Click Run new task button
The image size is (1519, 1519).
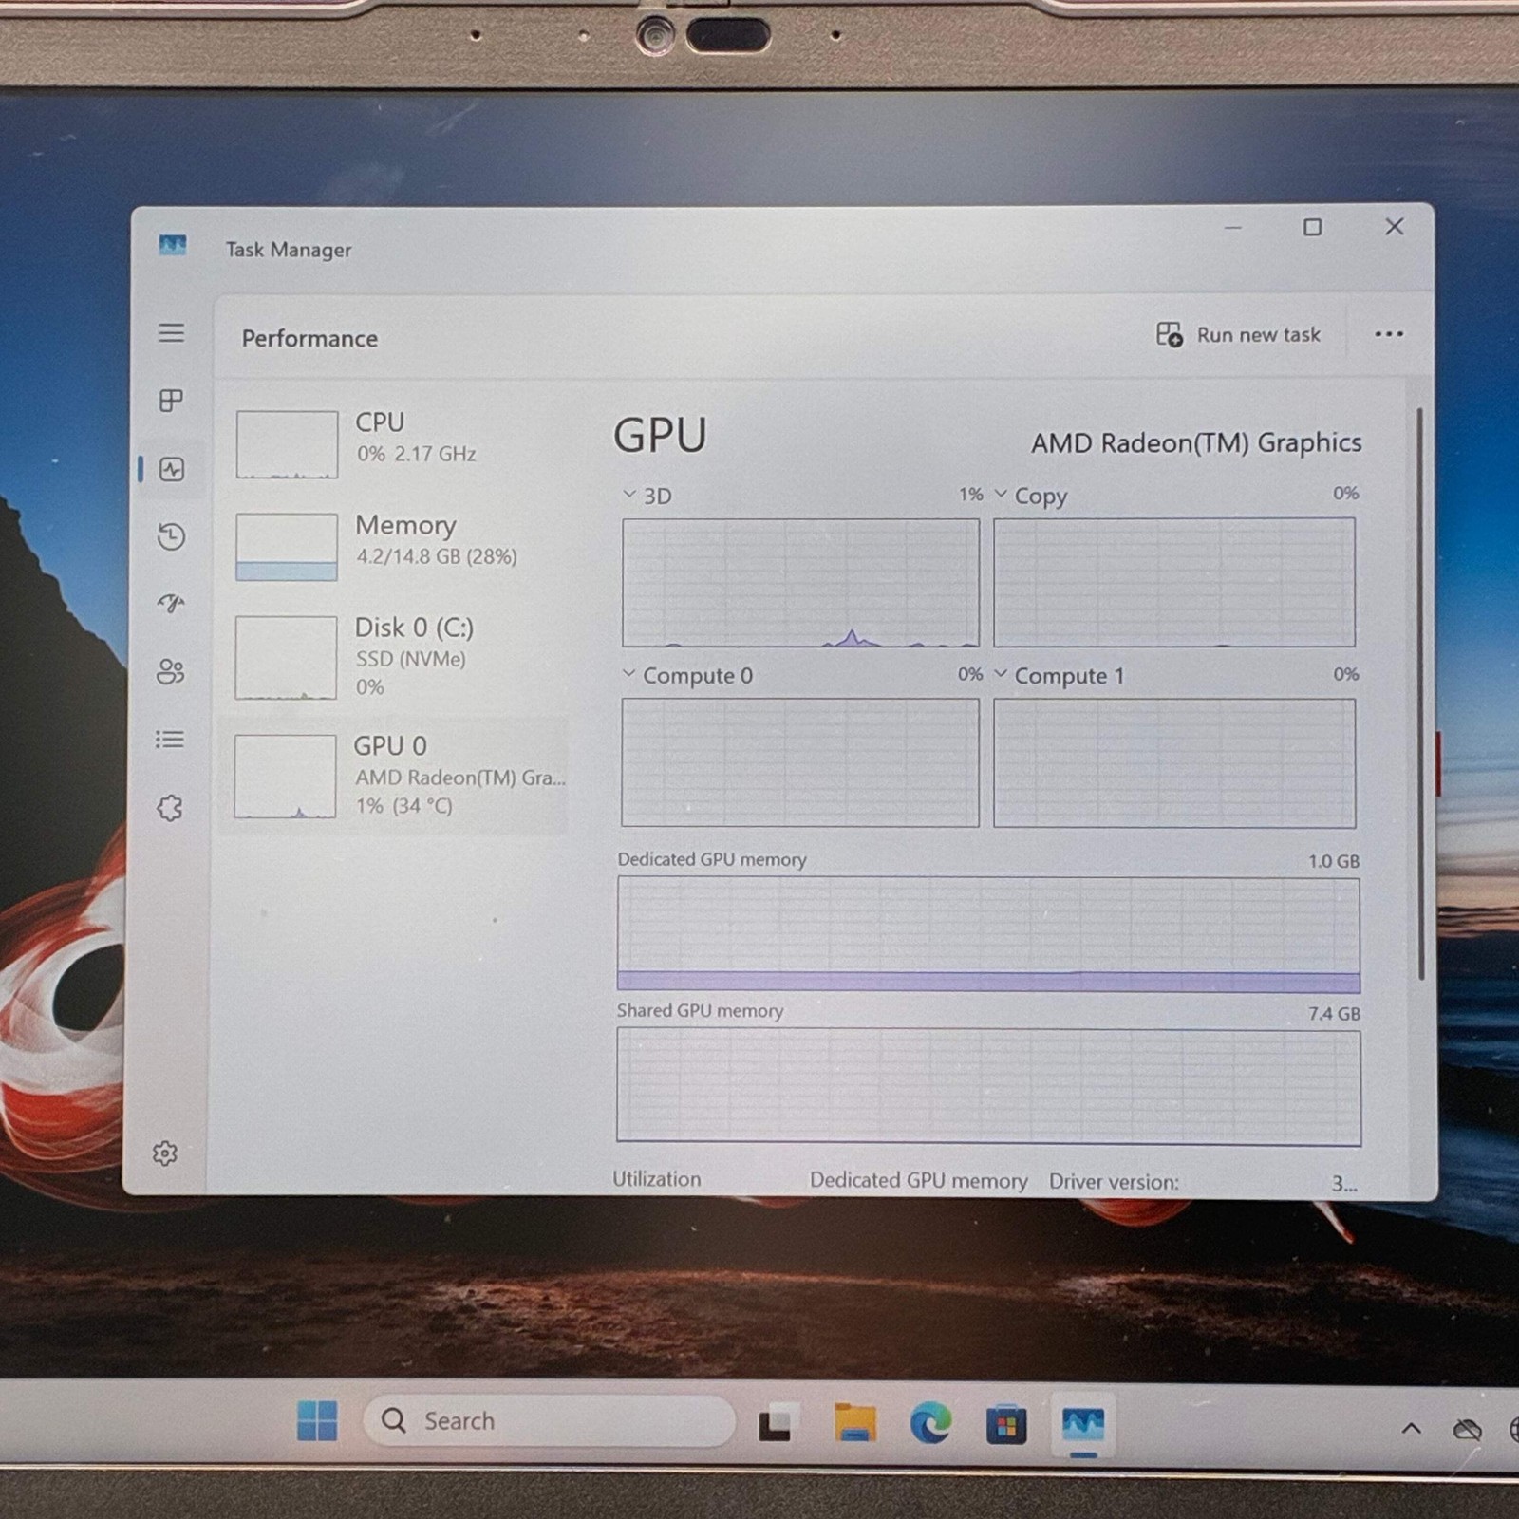1238,334
